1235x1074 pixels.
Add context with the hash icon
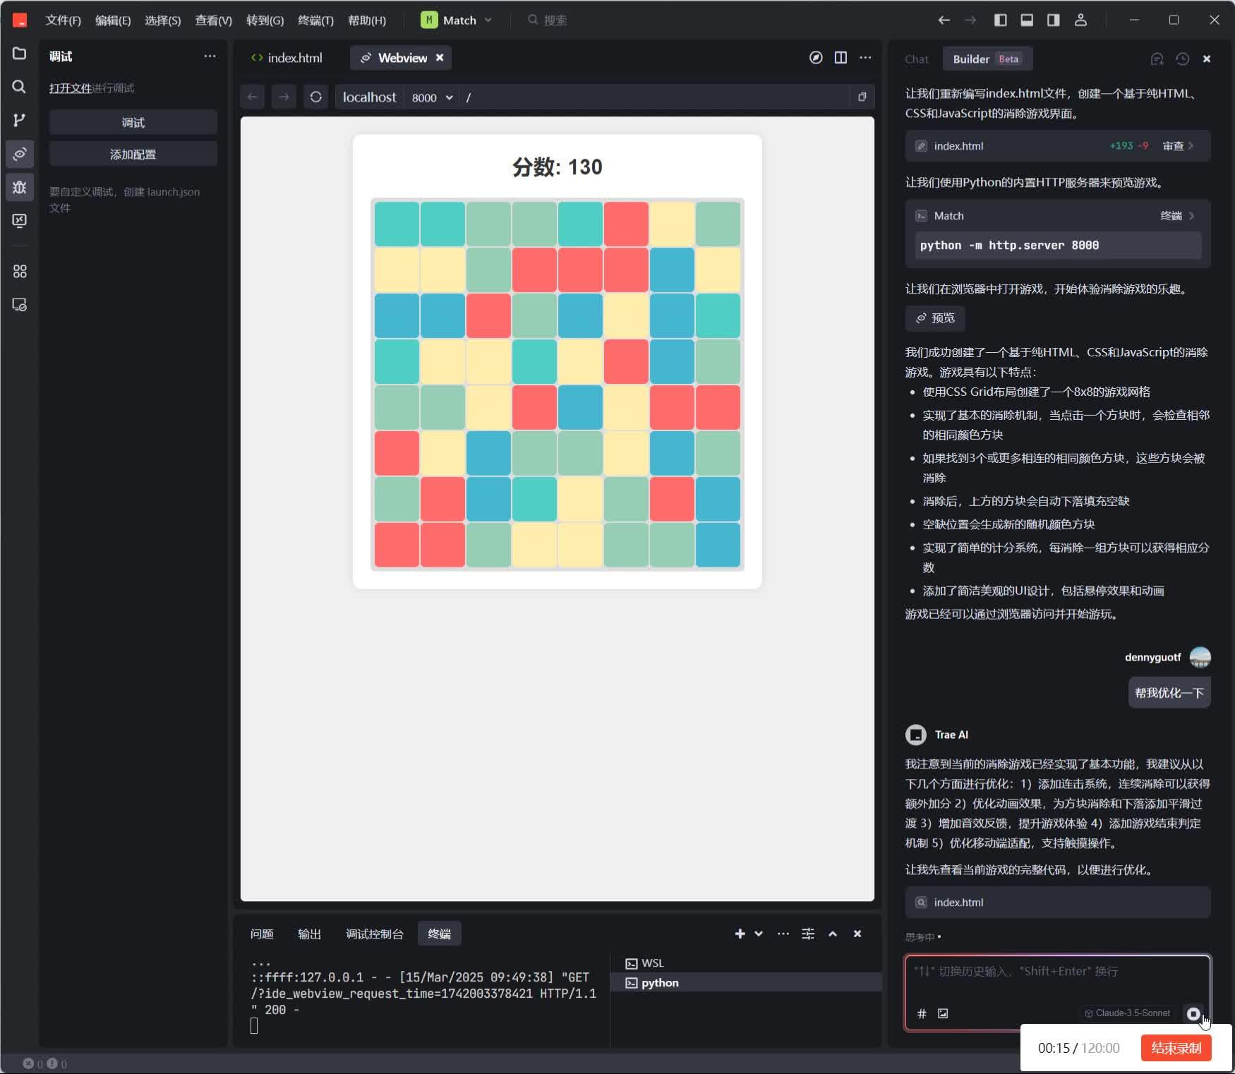[x=922, y=1014]
